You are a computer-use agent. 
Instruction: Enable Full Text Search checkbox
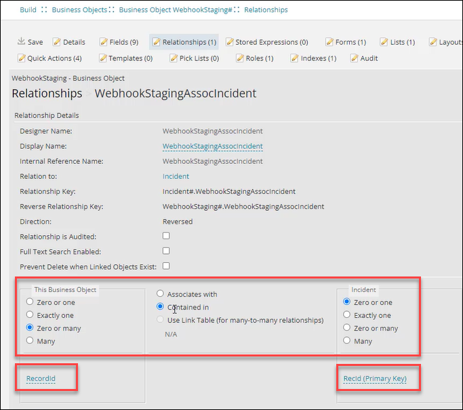(166, 251)
